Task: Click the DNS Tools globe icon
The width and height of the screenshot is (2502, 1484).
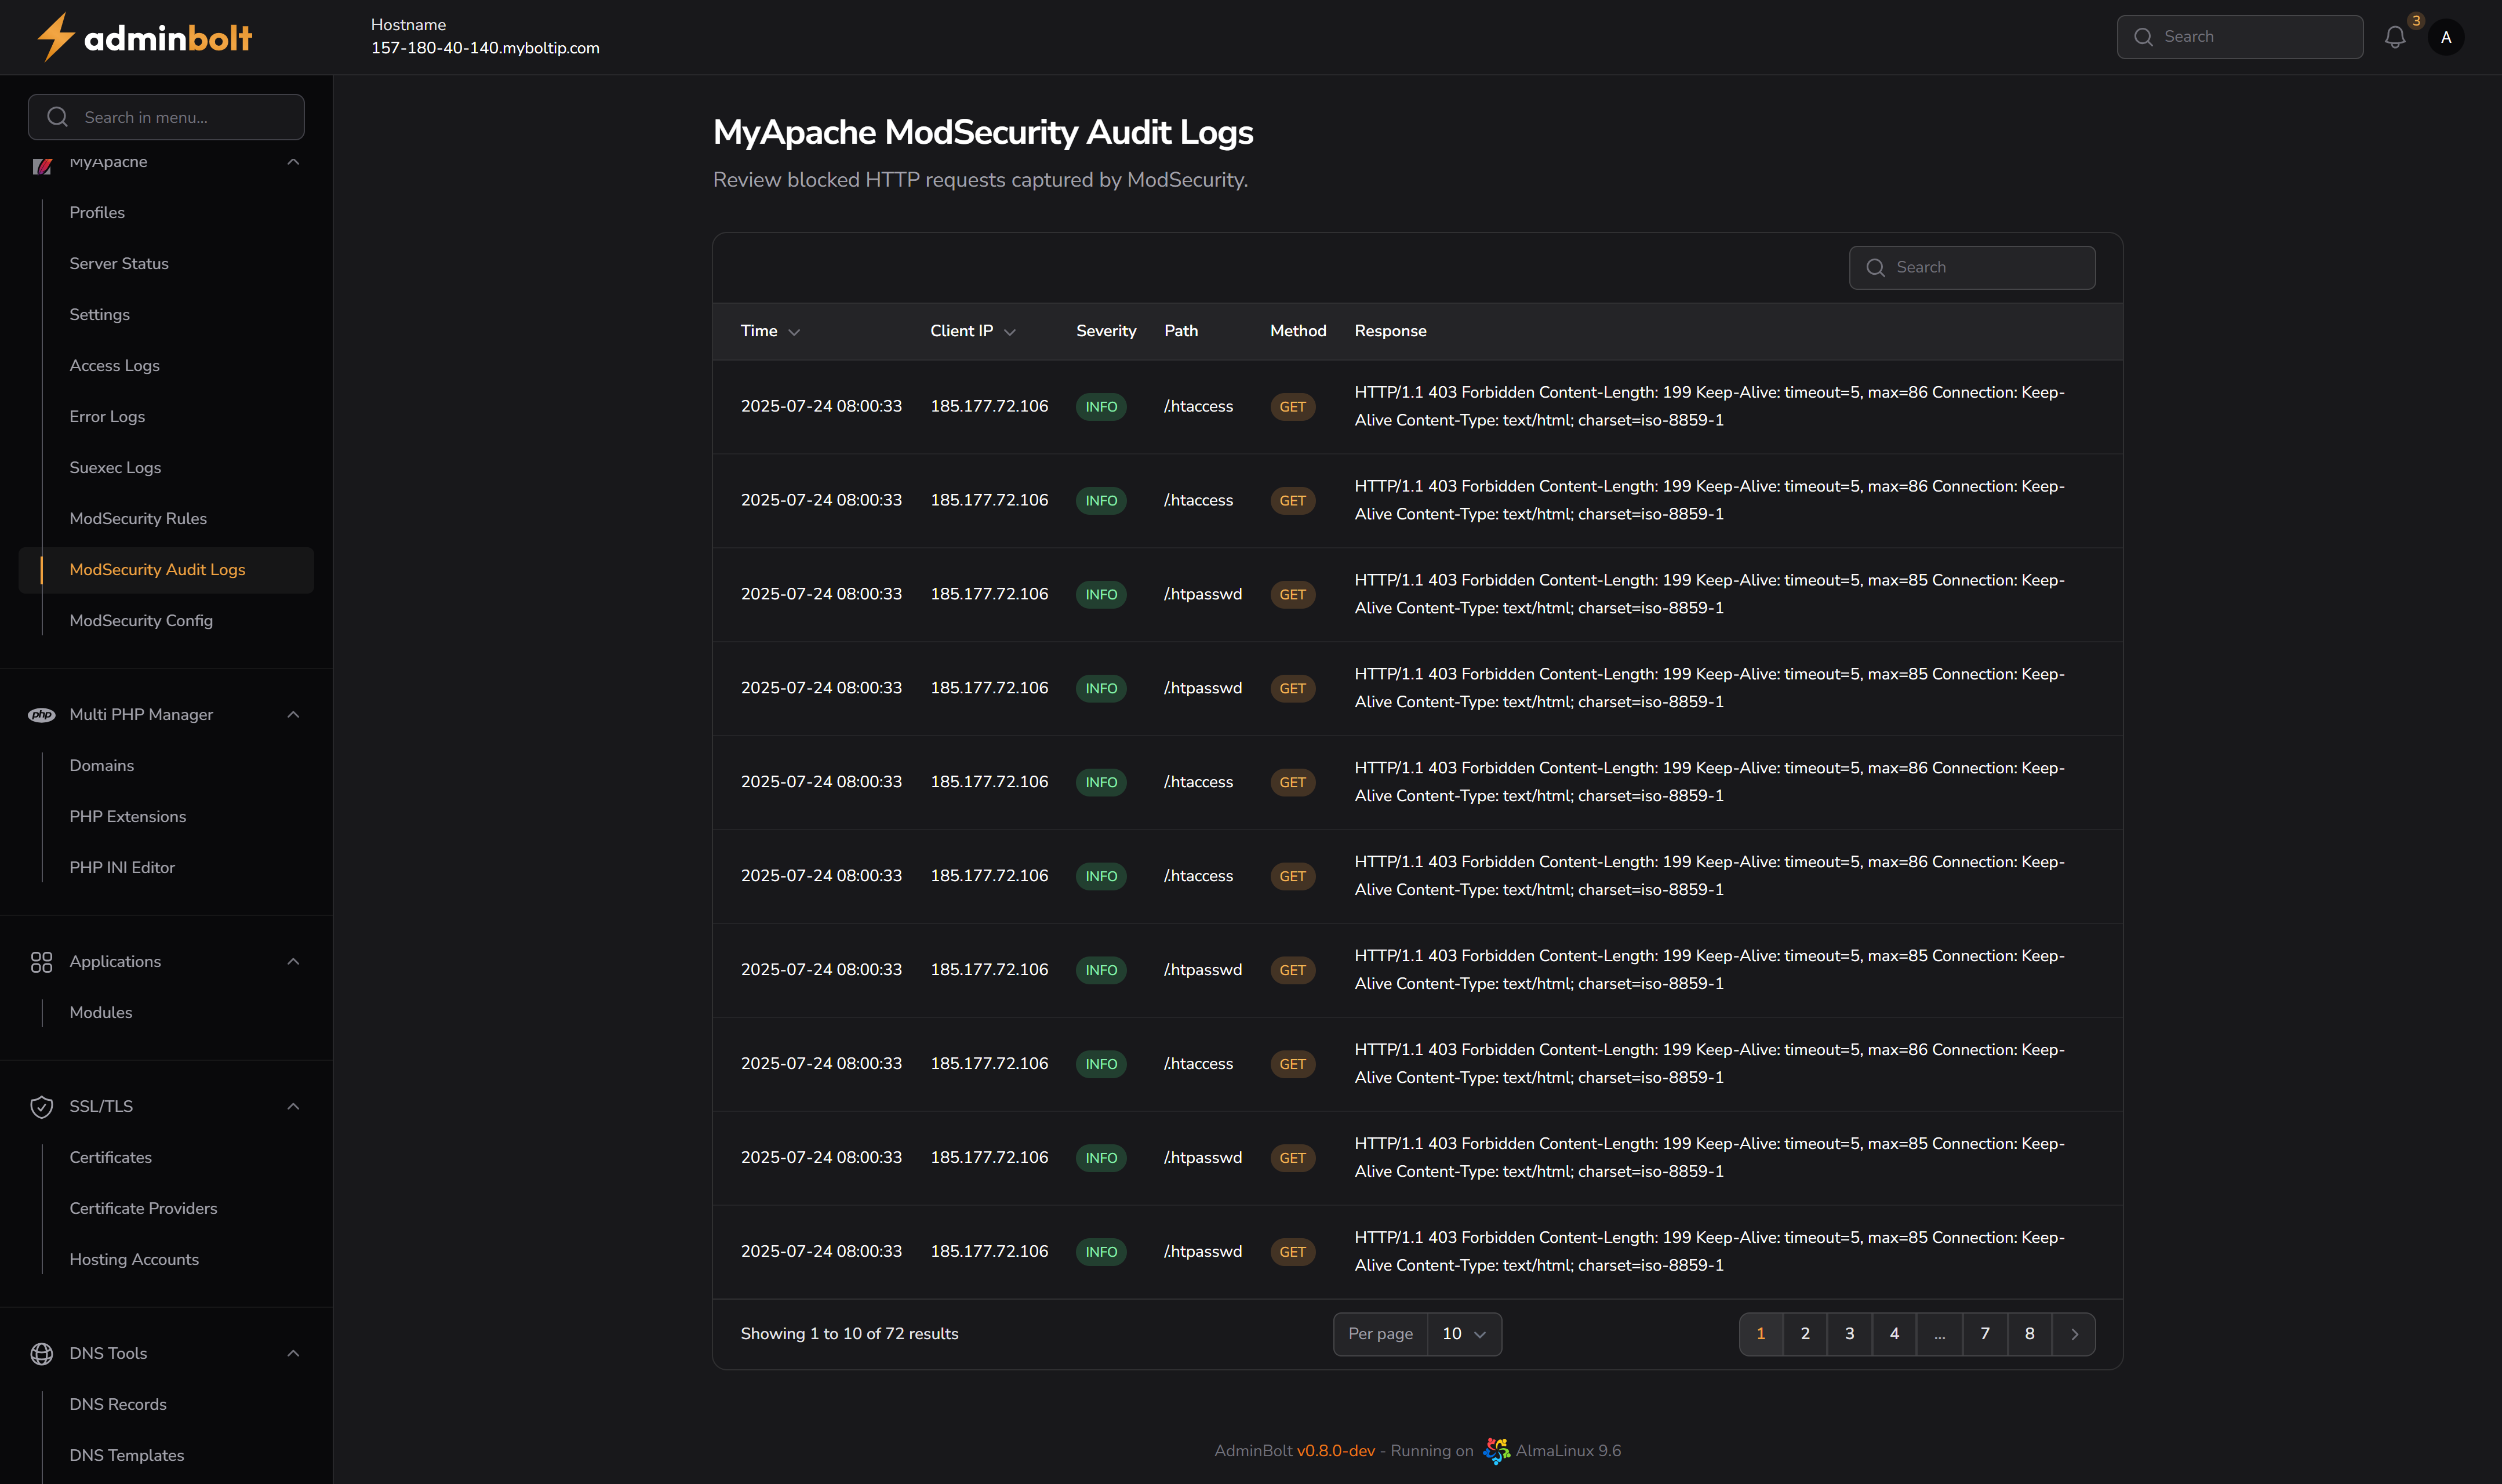Action: point(41,1353)
